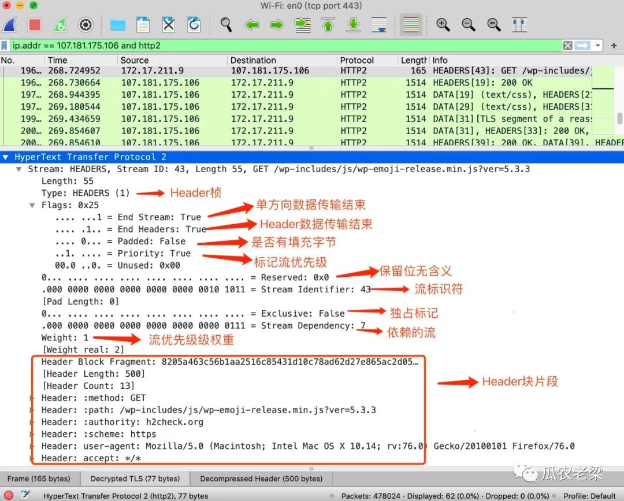This screenshot has width=624, height=501.
Task: Click the Profile: Default status entry
Action: pos(589,496)
